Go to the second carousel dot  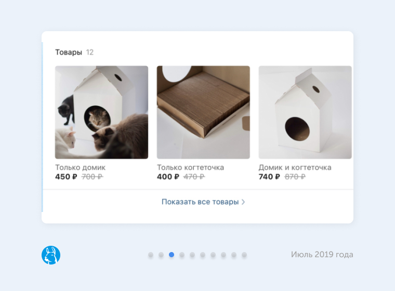tap(161, 255)
